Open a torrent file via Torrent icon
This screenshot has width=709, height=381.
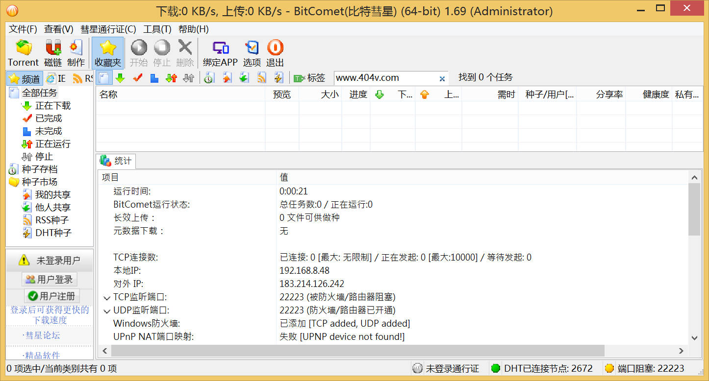(23, 51)
